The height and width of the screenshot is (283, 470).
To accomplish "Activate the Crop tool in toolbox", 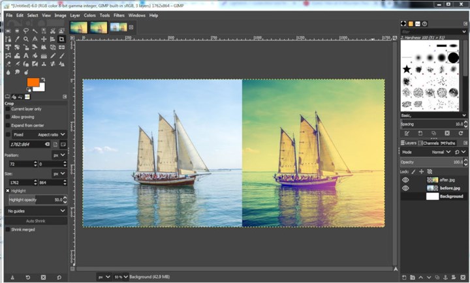I will (x=61, y=38).
